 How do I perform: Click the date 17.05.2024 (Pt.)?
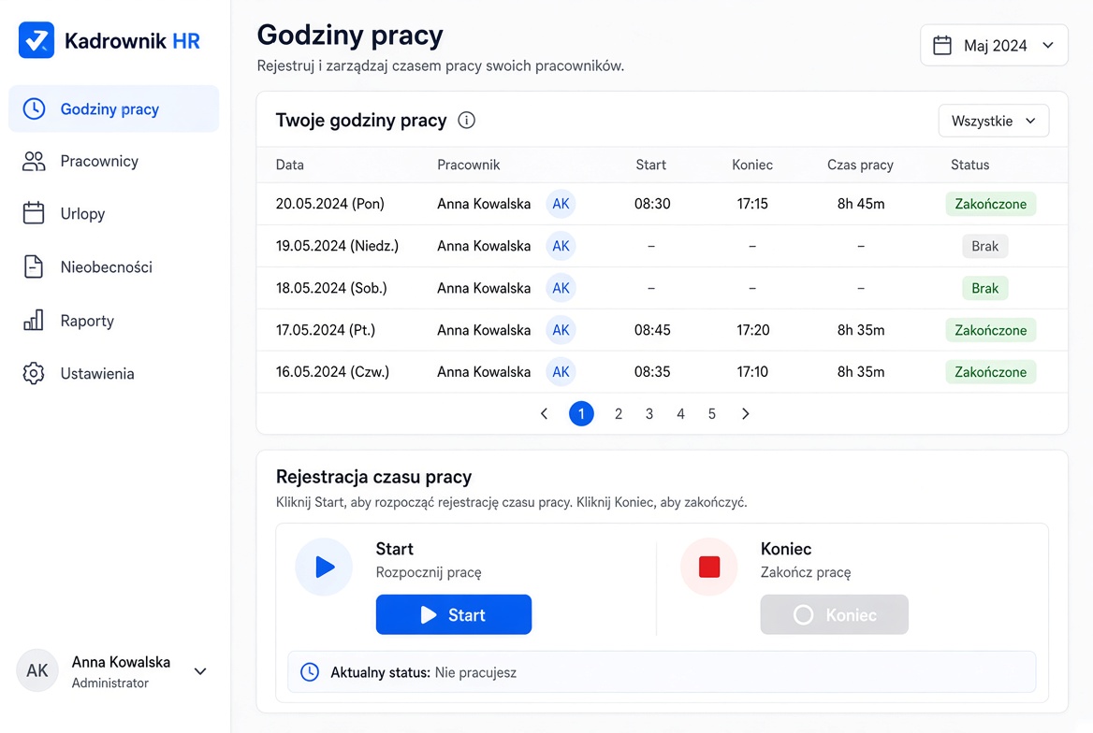click(326, 330)
